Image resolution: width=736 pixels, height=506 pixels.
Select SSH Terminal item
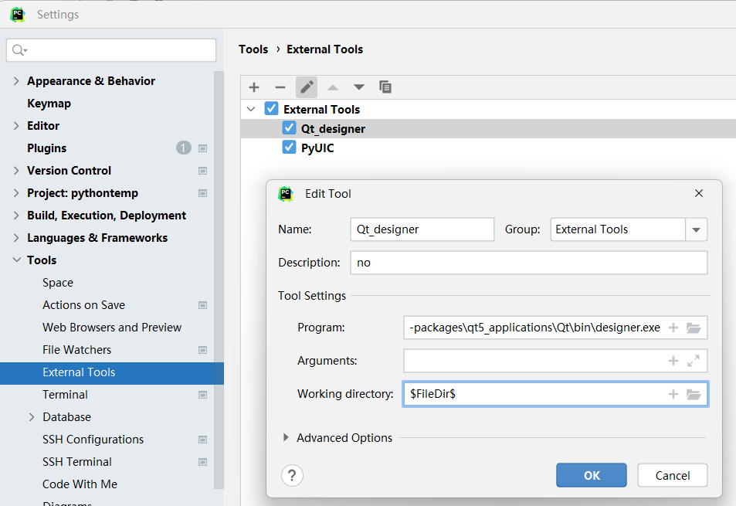click(x=77, y=462)
